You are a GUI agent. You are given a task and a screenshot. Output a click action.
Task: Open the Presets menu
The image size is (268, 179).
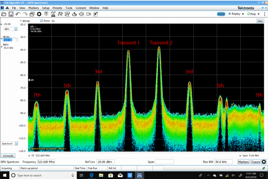click(57, 8)
